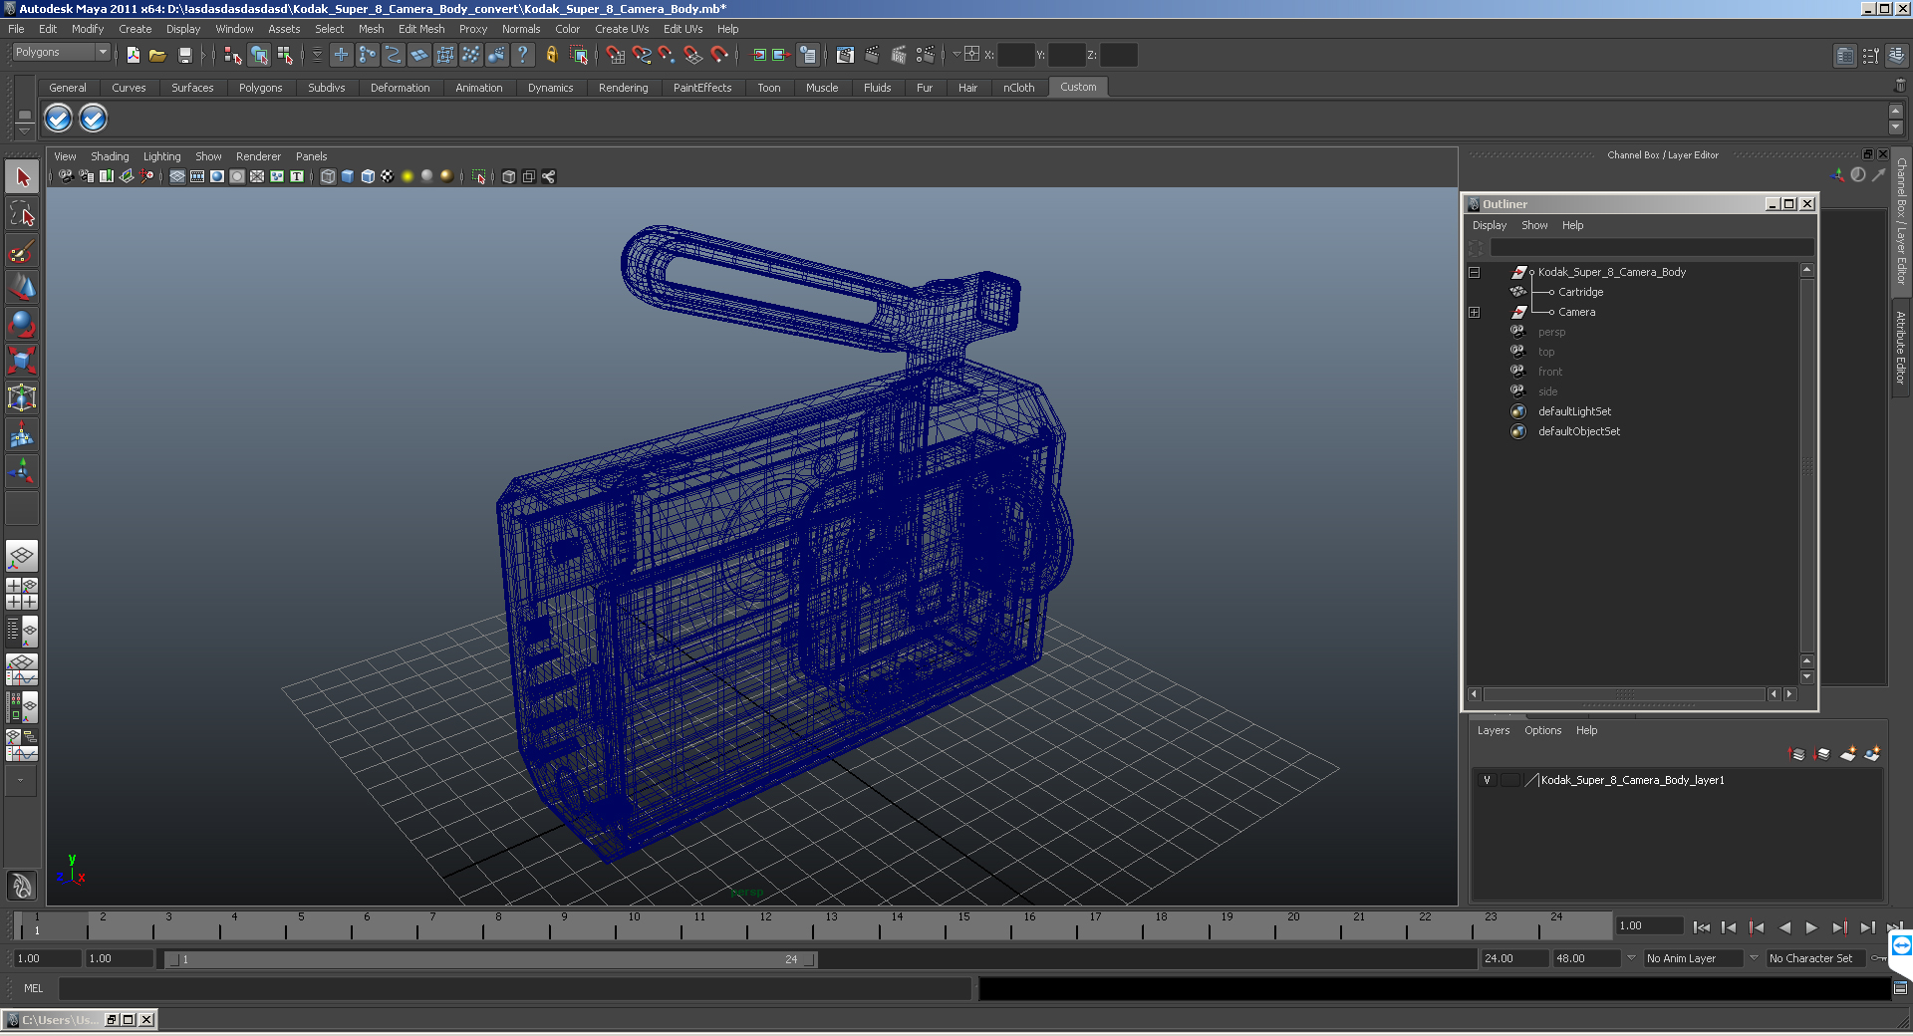
Task: Use all lights yellow sphere icon
Action: 408,176
